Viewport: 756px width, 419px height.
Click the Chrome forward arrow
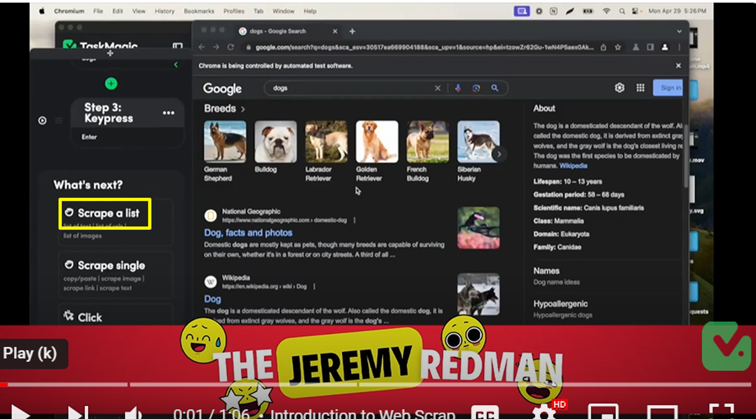216,47
